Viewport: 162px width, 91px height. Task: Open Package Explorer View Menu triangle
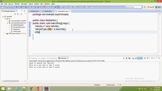tap(25, 14)
